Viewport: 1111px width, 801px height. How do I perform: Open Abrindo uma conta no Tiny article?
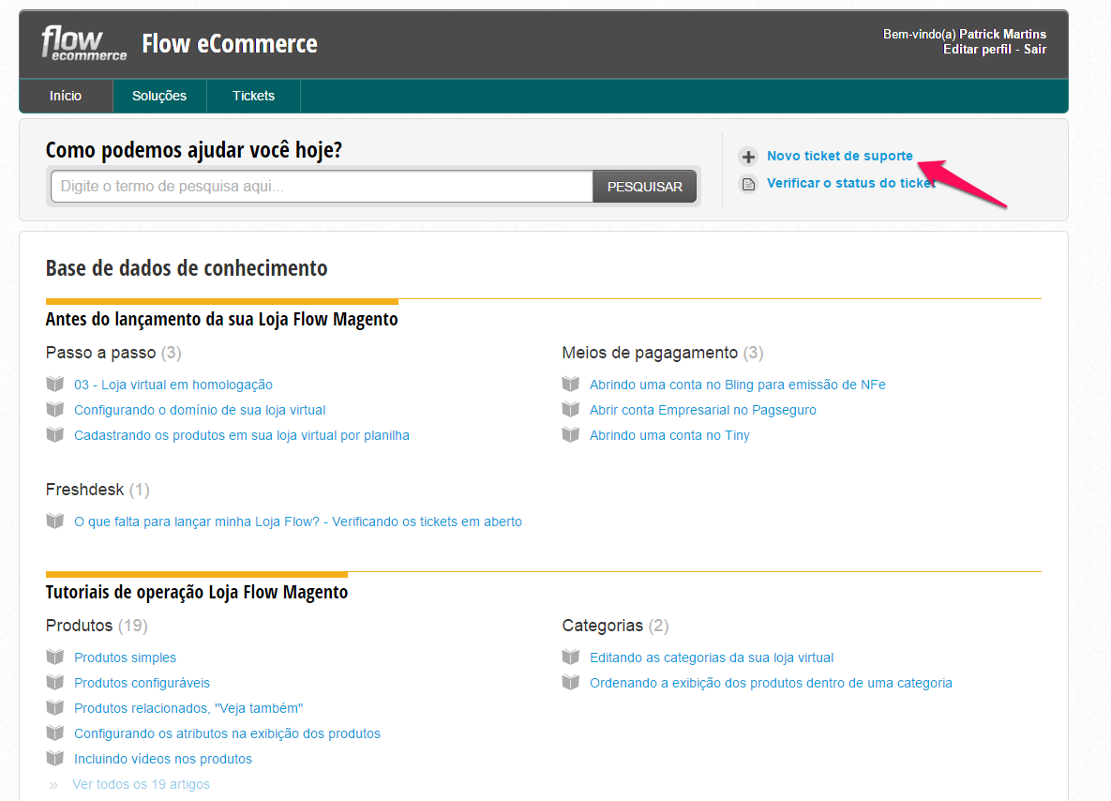tap(669, 435)
